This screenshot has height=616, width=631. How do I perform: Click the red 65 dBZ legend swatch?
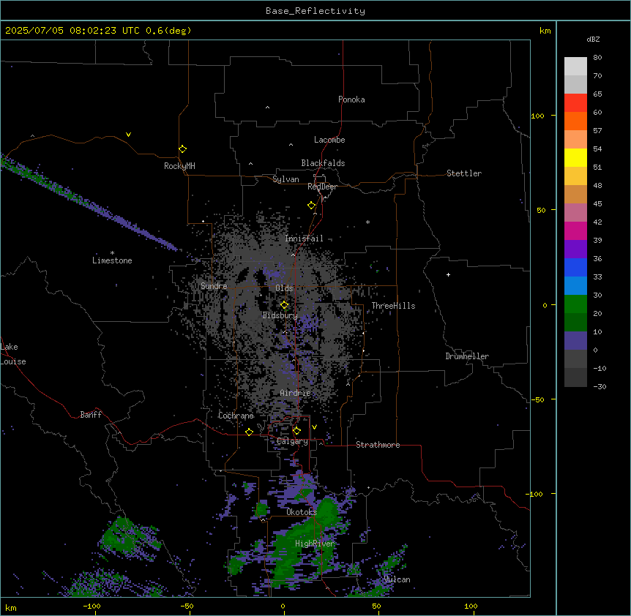[x=575, y=102]
